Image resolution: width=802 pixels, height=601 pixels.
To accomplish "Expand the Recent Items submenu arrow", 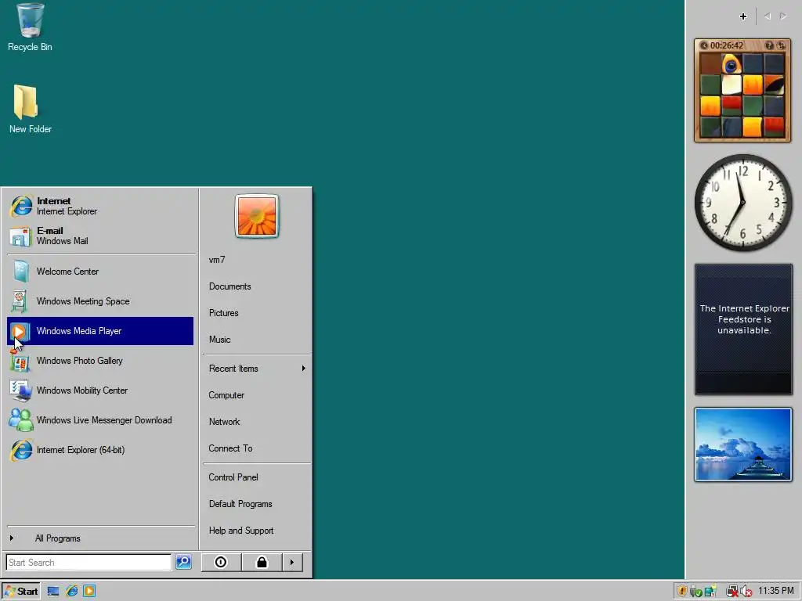I will pos(303,369).
